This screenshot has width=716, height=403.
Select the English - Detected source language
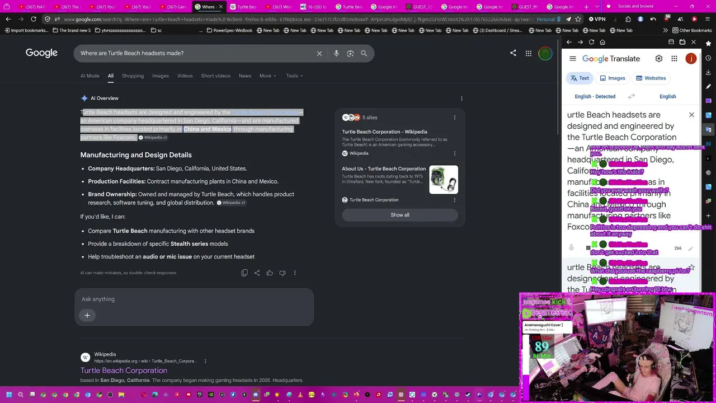[595, 96]
